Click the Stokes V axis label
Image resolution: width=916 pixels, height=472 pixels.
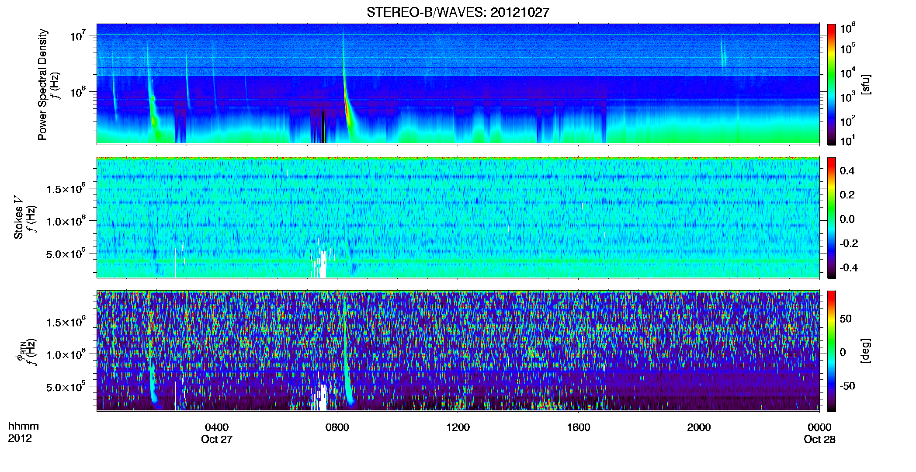[18, 217]
